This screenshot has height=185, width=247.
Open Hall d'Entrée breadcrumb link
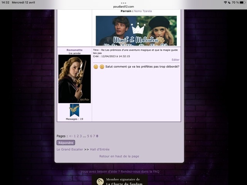click(x=100, y=149)
